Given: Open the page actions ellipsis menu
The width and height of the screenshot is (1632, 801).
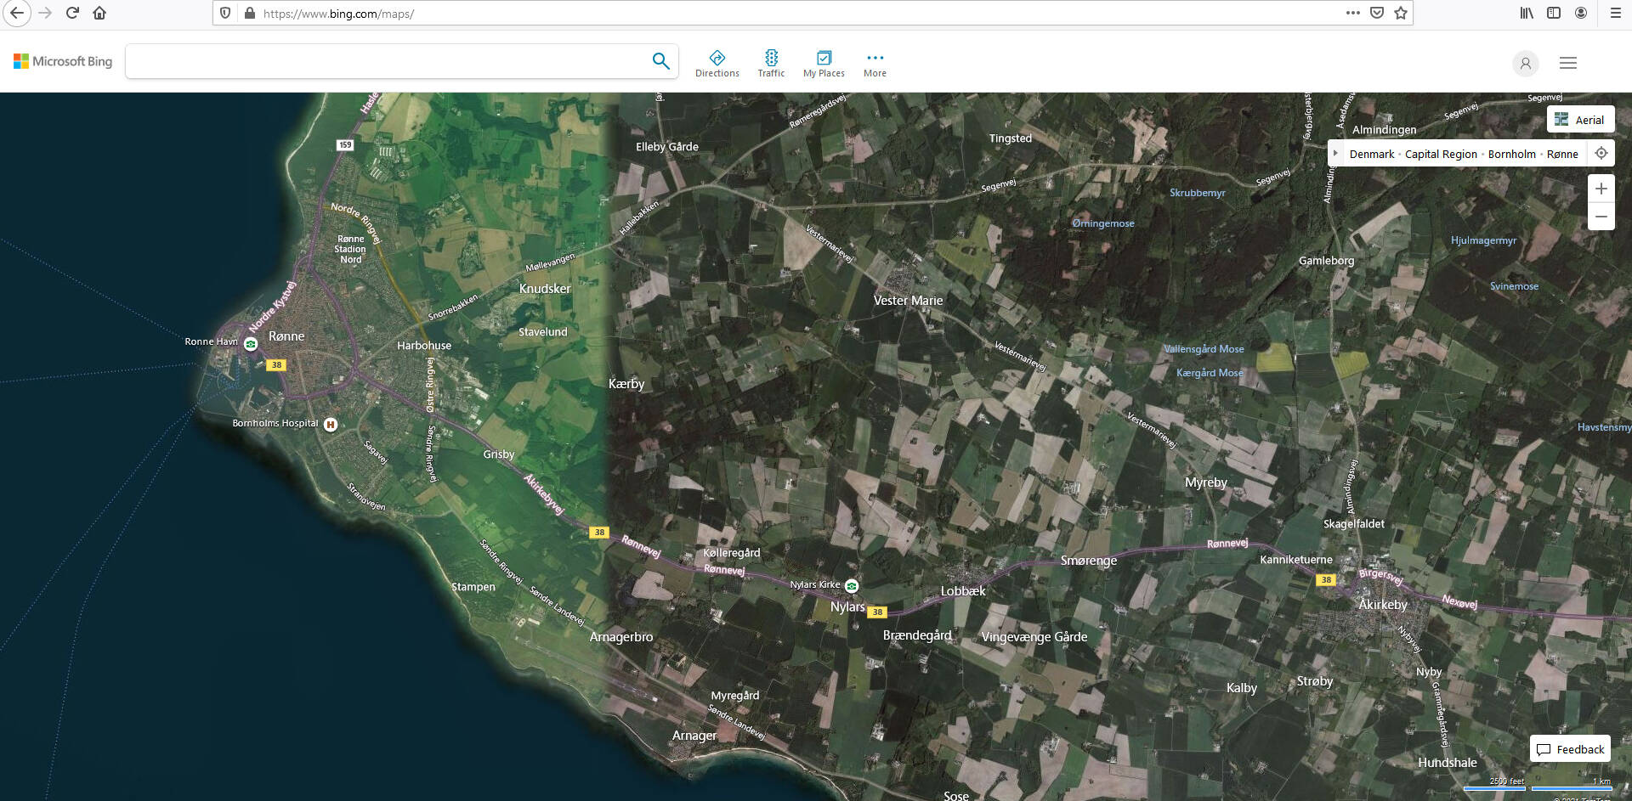Looking at the screenshot, I should click(x=1353, y=13).
